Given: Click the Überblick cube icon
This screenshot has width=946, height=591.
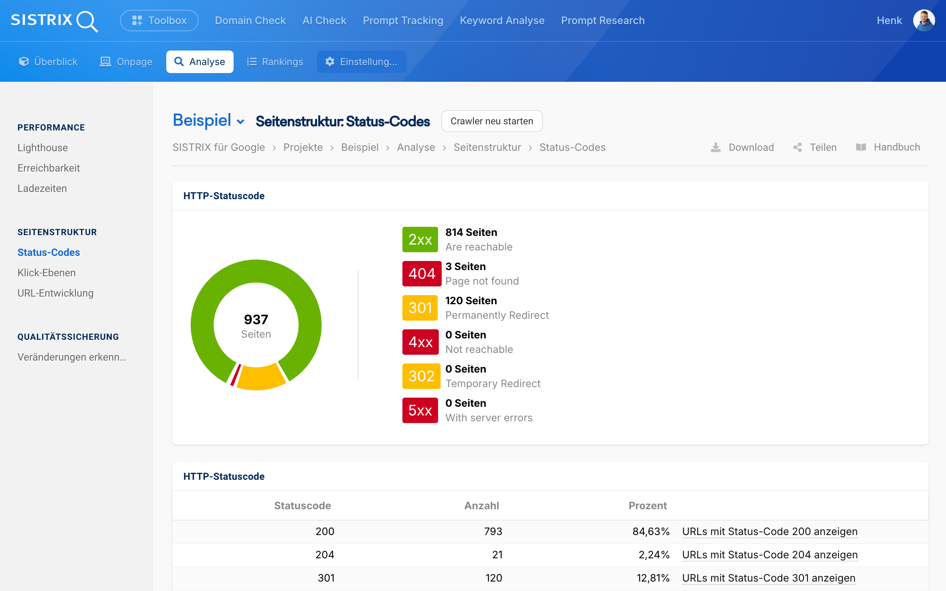Looking at the screenshot, I should [x=24, y=62].
